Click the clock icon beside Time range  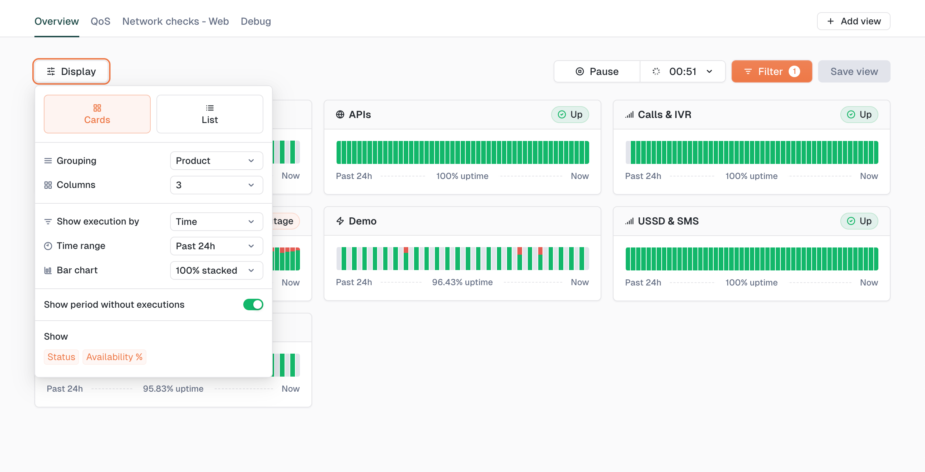(x=48, y=246)
